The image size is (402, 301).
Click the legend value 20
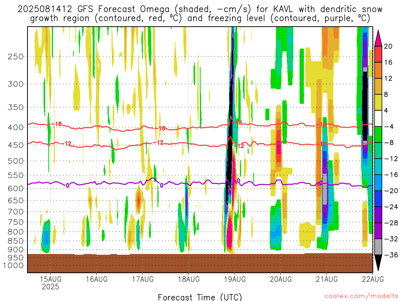coord(388,46)
